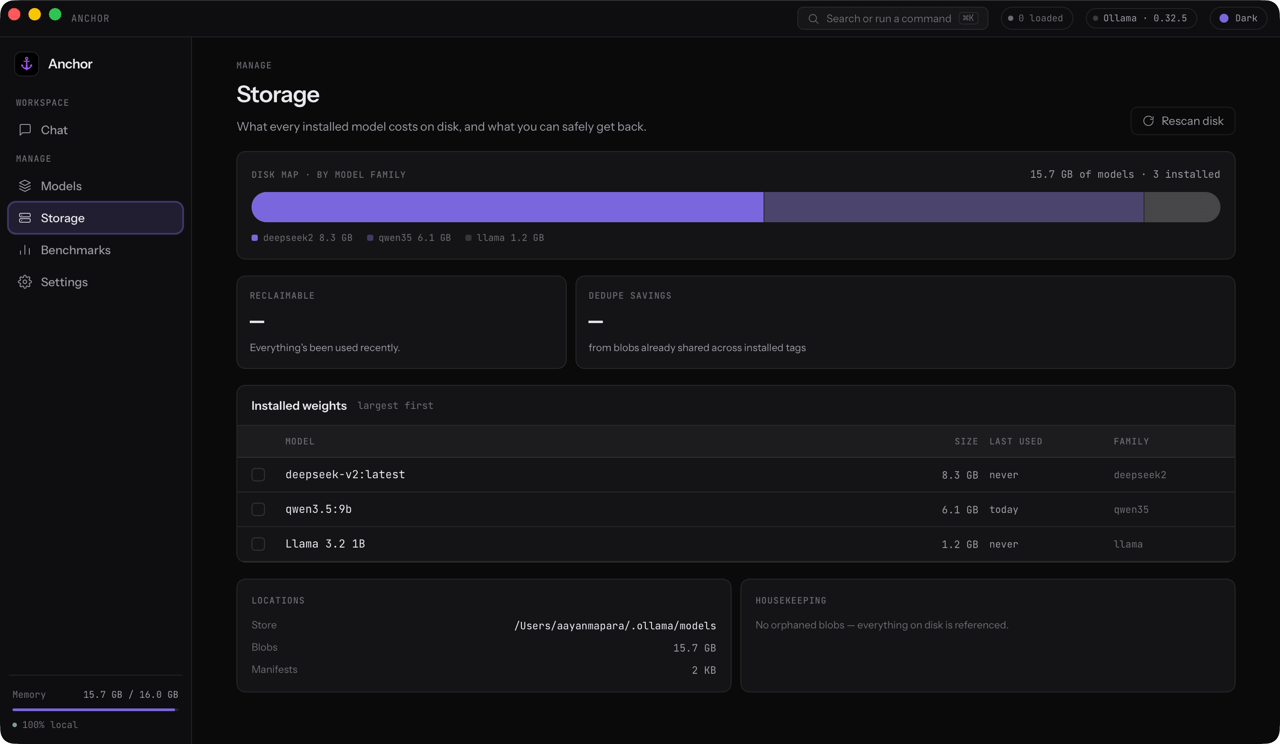Click the Anchor brand name
Viewport: 1280px width, 744px height.
[x=70, y=64]
